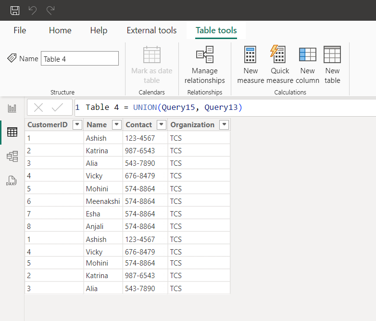
Task: Commit the formula with checkmark
Action: pos(57,107)
